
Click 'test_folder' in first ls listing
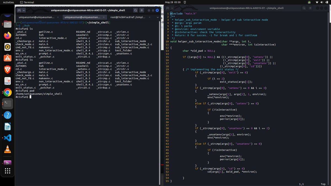(x=123, y=51)
